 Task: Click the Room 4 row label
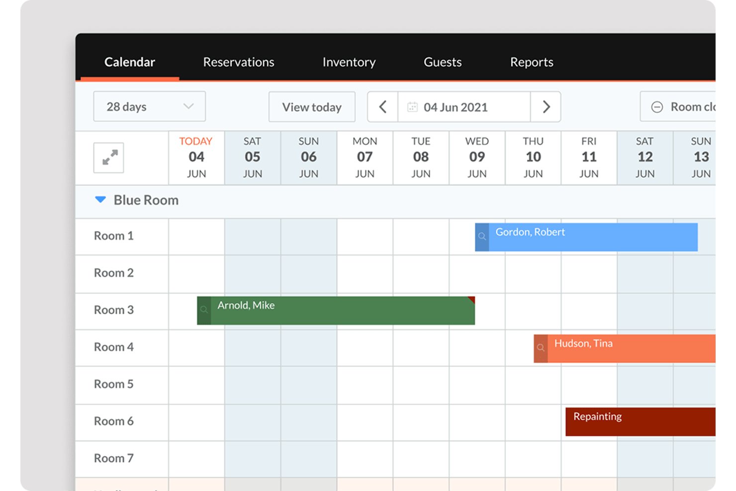pyautogui.click(x=114, y=347)
